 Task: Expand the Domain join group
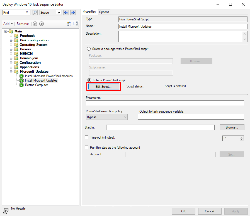click(x=11, y=58)
